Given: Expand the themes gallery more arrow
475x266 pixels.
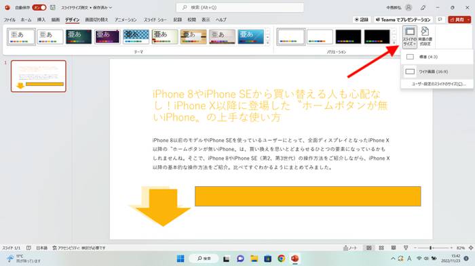Looking at the screenshot, I should click(x=267, y=43).
